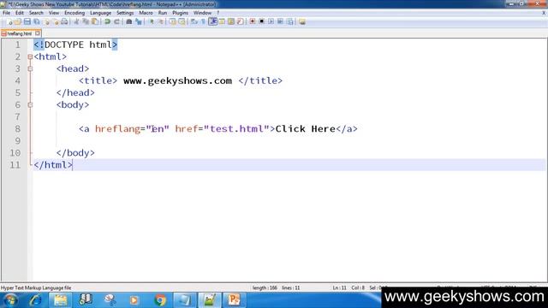The width and height of the screenshot is (548, 308).
Task: Open the File menu
Action: 6,13
